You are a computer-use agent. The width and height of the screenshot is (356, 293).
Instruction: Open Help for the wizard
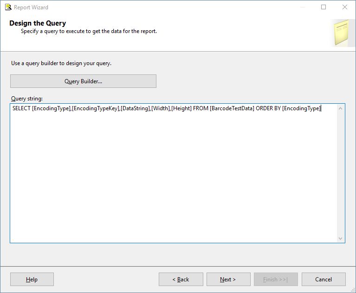coord(32,280)
